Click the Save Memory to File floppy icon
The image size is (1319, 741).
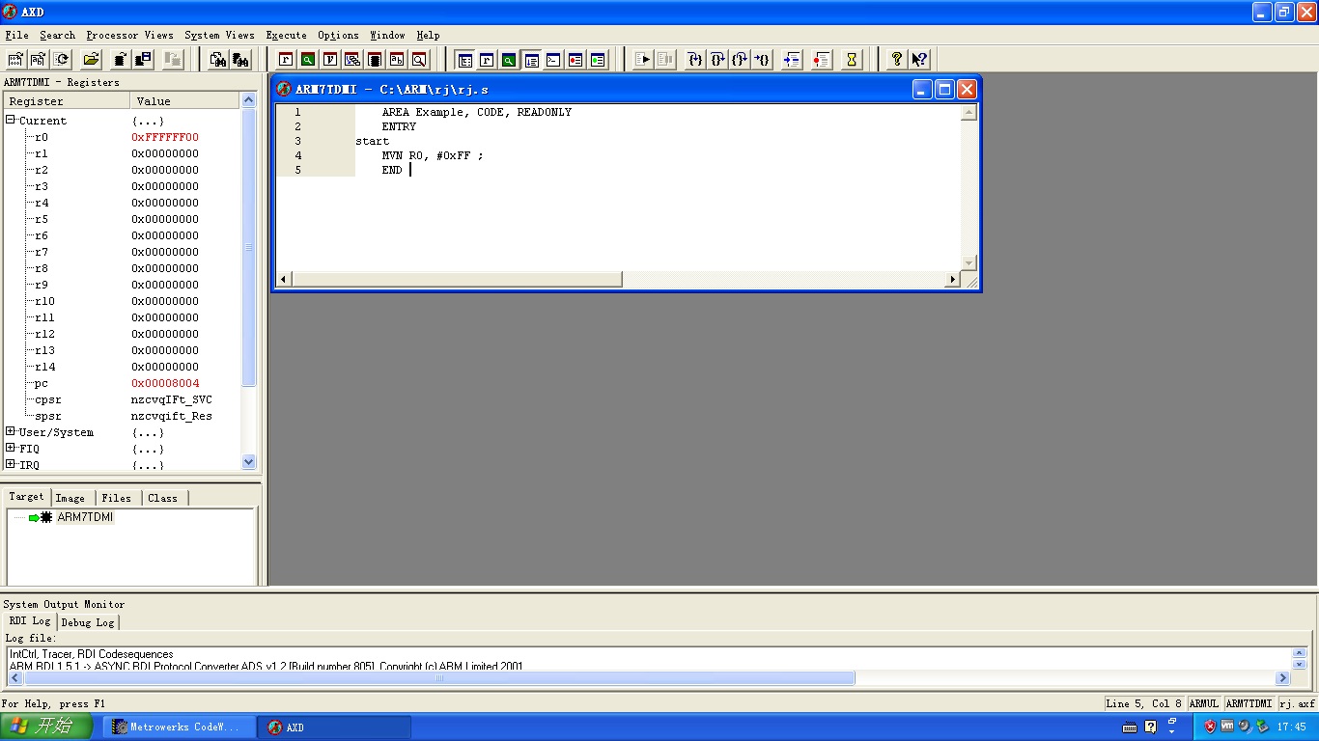pos(143,60)
